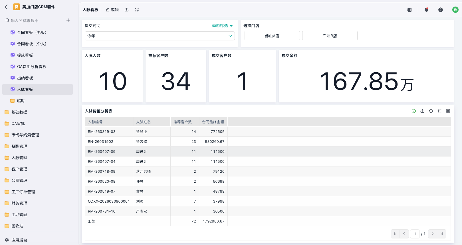Viewport: 462px width, 245px height.
Task: Open the notebook panel icon in header
Action: coord(409,10)
